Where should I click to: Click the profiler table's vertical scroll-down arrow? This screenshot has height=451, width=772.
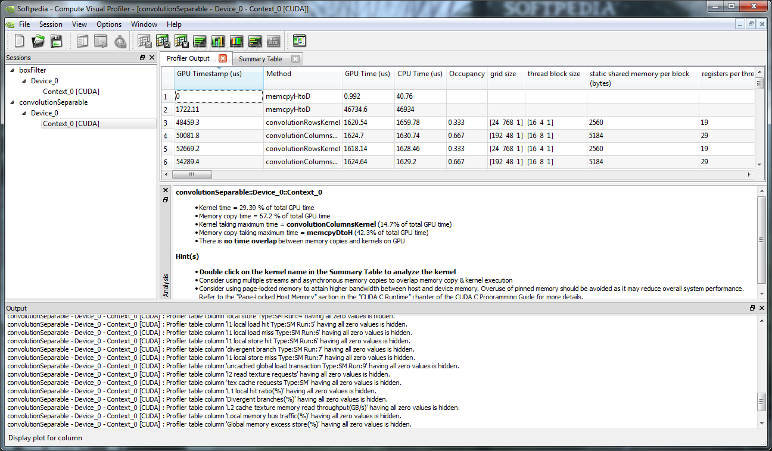click(x=759, y=164)
